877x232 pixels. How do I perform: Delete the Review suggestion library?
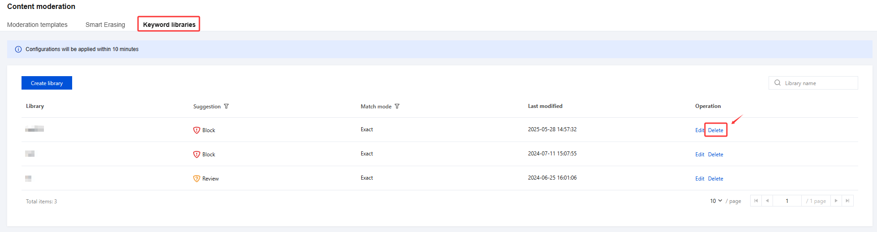[716, 179]
